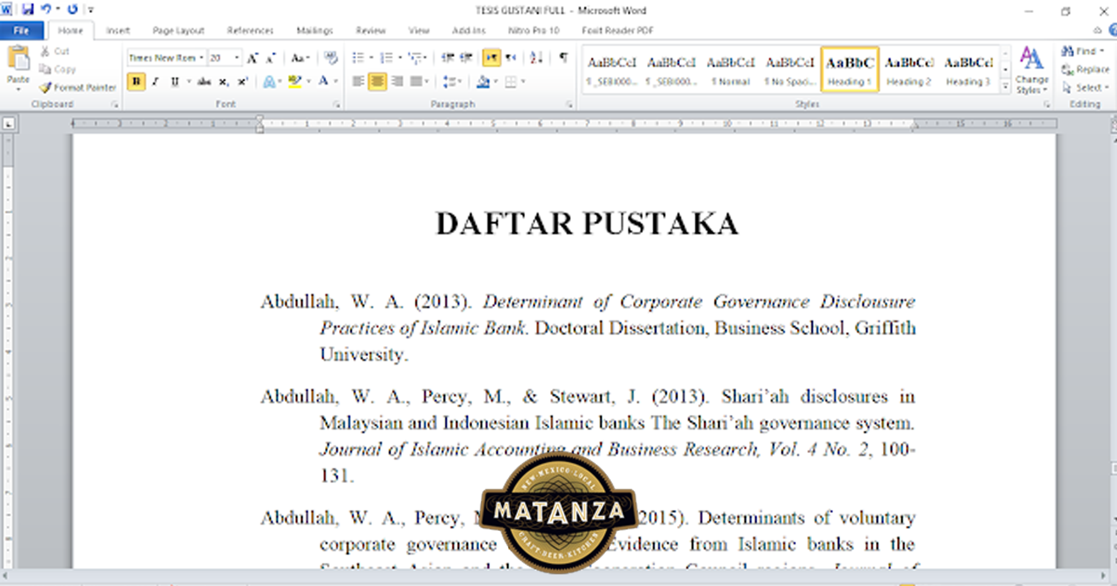The width and height of the screenshot is (1117, 586).
Task: Open the File tab
Action: [21, 30]
